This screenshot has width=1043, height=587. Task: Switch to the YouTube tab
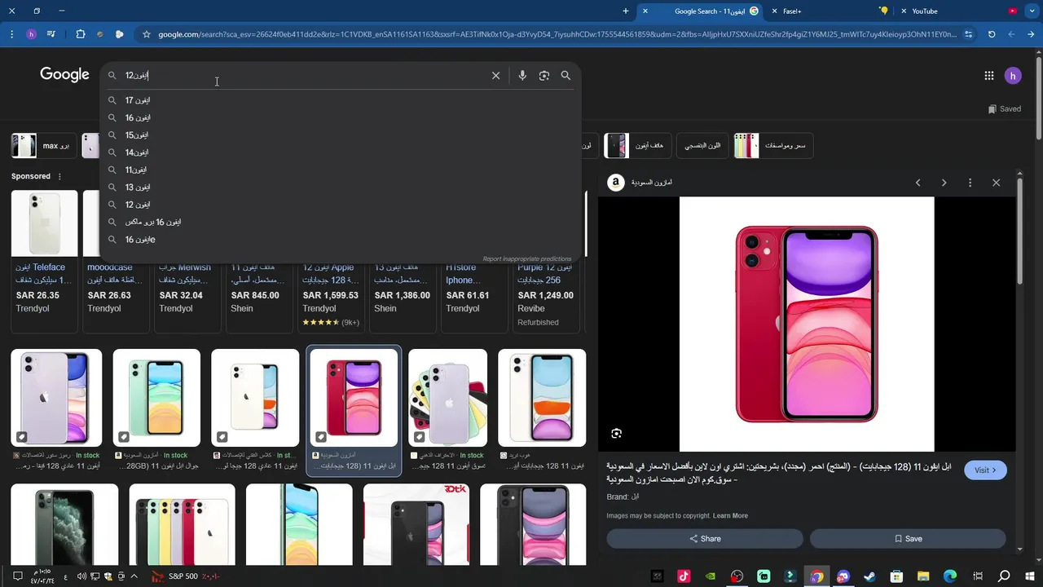(x=957, y=11)
